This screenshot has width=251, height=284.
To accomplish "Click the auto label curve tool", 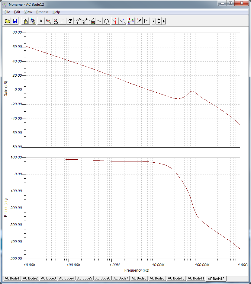I will (x=78, y=21).
